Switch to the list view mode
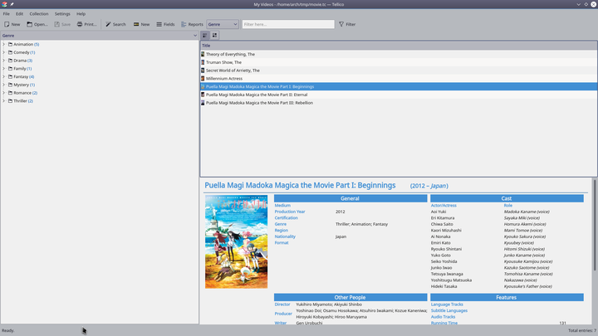 pos(205,36)
